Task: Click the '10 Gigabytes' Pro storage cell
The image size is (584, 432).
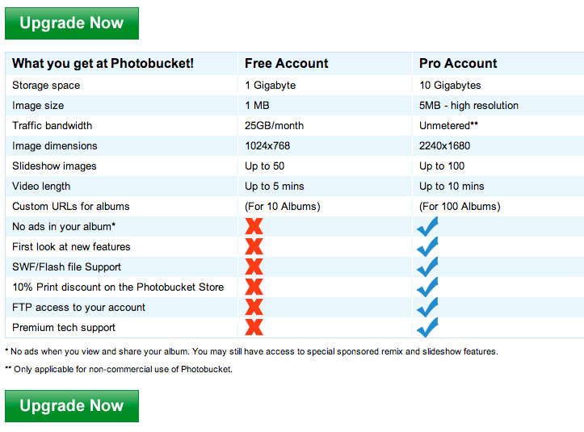Action: [450, 86]
